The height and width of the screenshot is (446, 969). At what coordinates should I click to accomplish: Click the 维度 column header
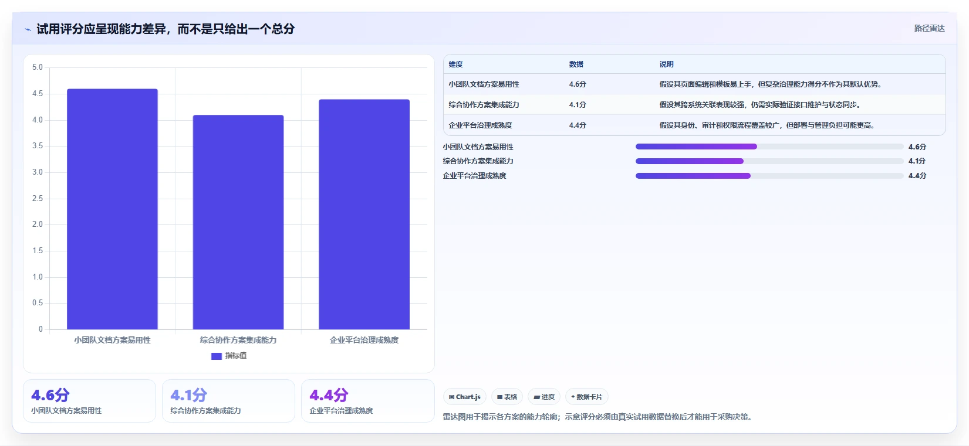point(456,64)
